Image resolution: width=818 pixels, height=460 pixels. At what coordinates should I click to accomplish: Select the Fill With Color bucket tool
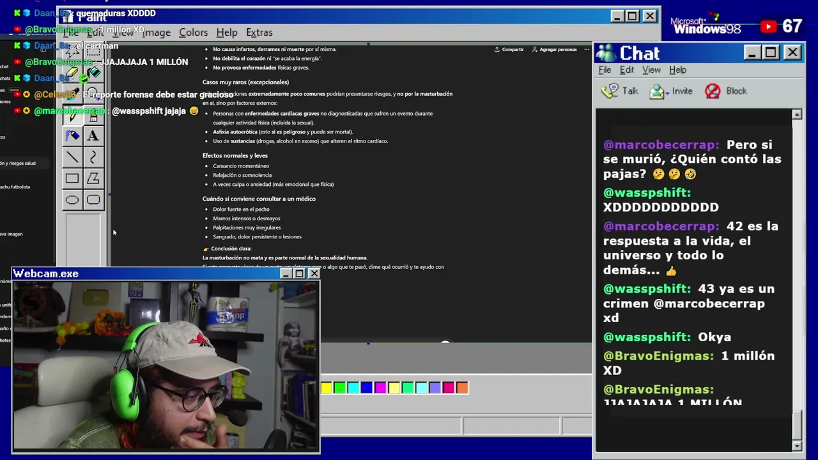tap(93, 73)
